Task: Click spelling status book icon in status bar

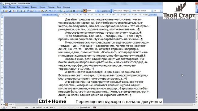Action: point(95,107)
